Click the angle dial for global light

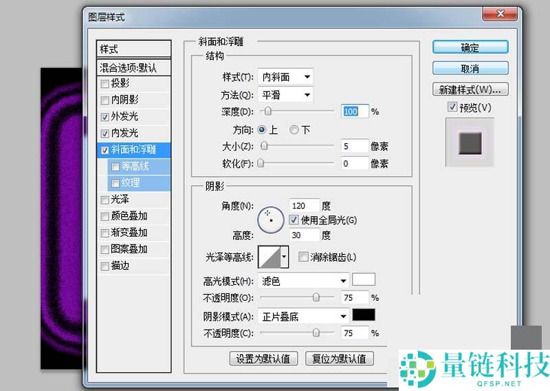(270, 218)
